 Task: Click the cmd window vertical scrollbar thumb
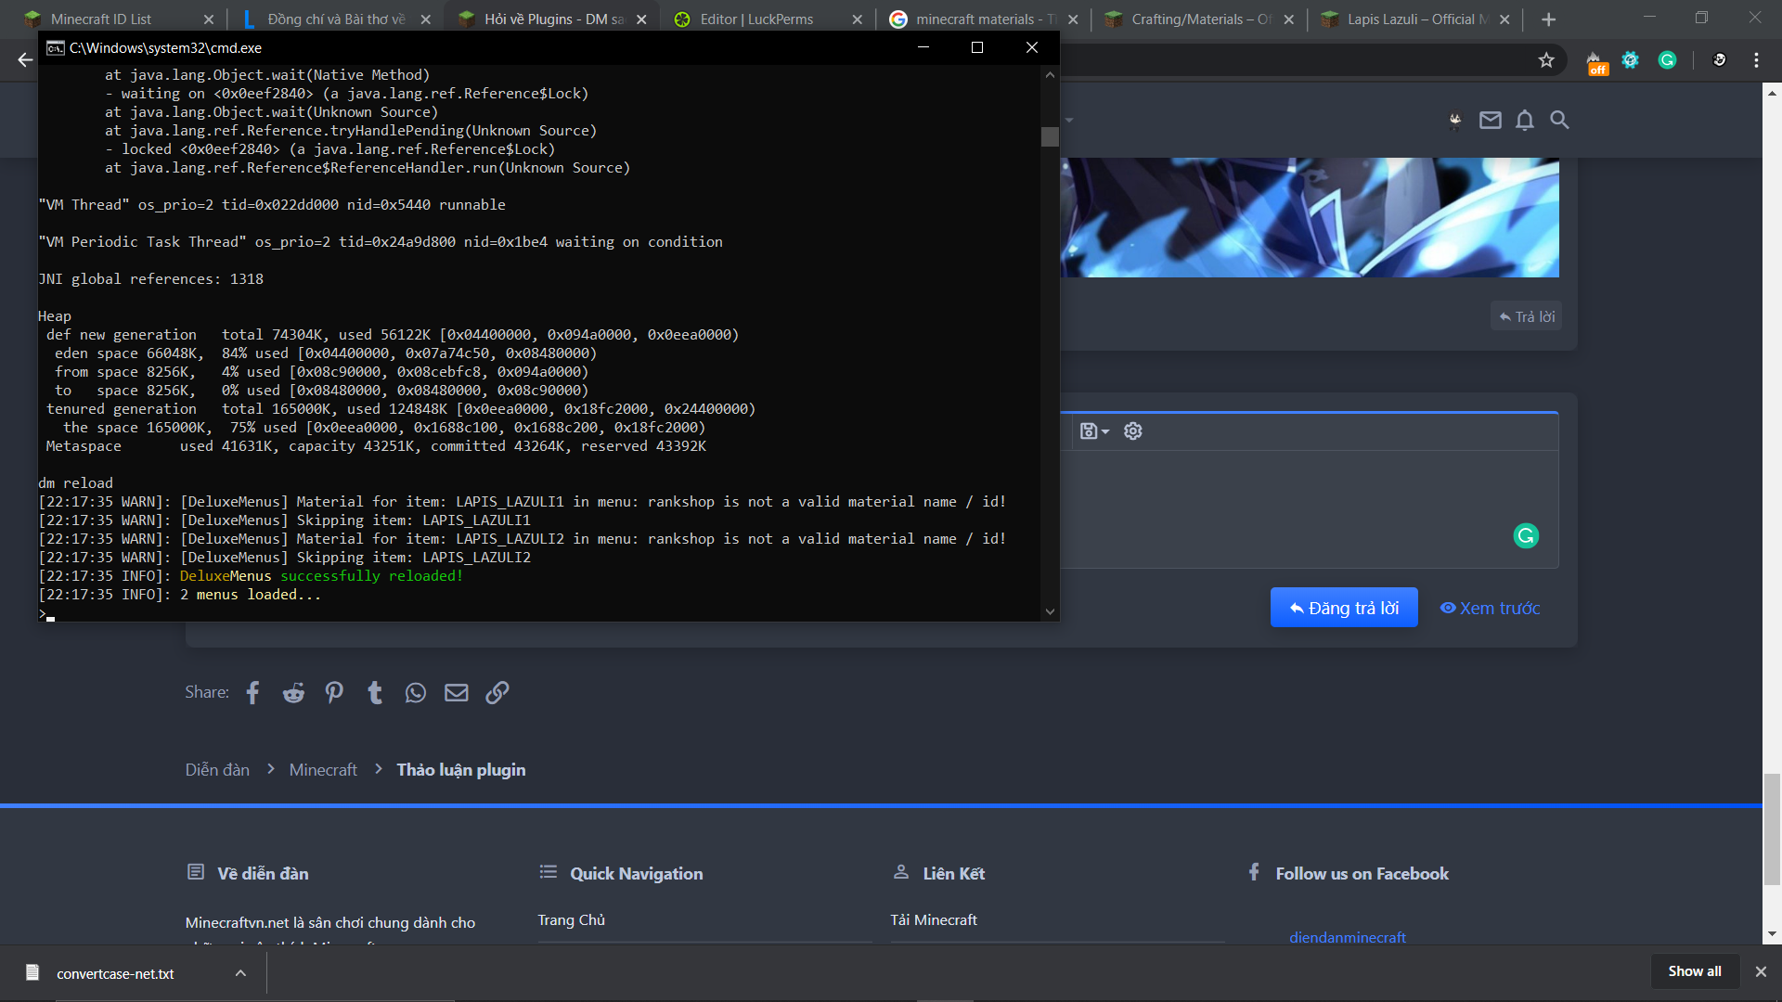pyautogui.click(x=1050, y=136)
